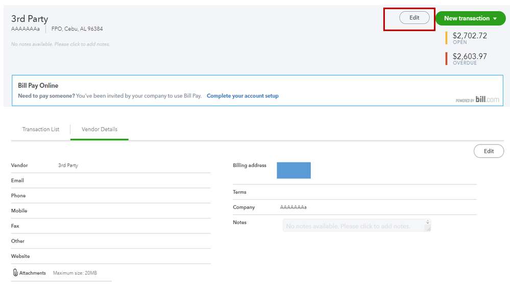Click the paperclip Attachments icon
Screen dimensions: 510x287
(x=15, y=273)
